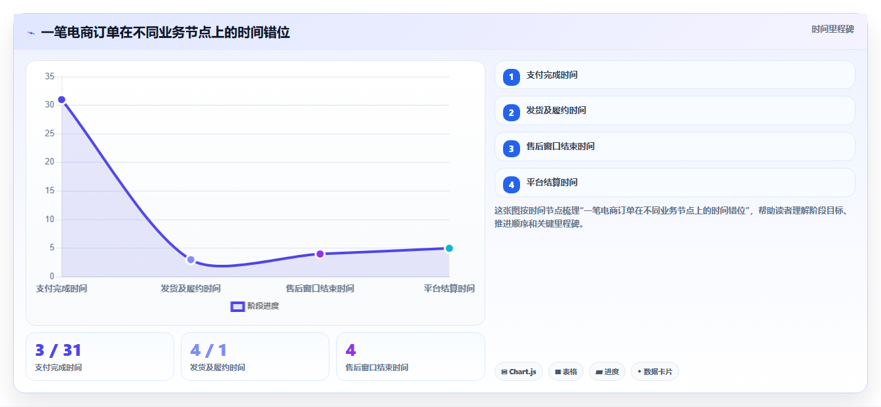Image resolution: width=881 pixels, height=407 pixels.
Task: Open the 支付完成时间 milestone item
Action: pos(675,75)
